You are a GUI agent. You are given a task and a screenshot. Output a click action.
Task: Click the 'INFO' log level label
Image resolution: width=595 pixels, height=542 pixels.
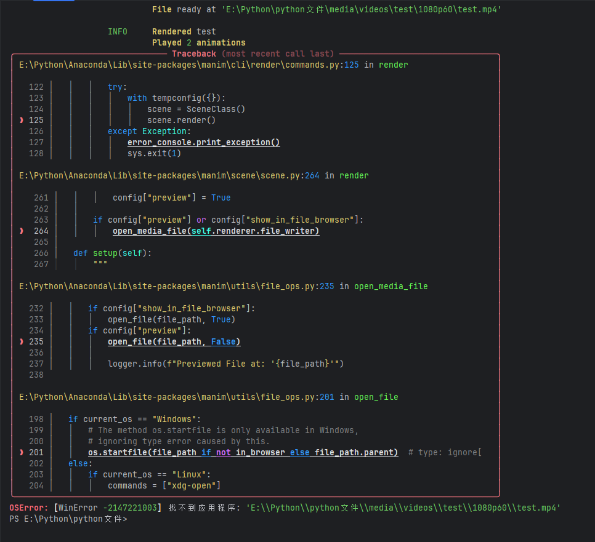pyautogui.click(x=118, y=32)
